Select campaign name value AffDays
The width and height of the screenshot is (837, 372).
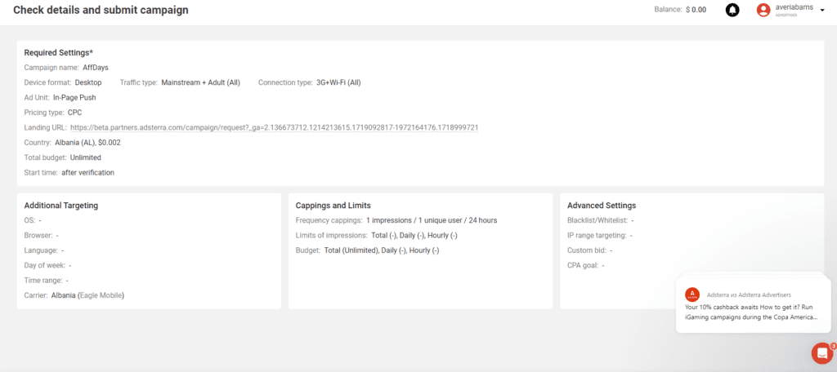[96, 67]
